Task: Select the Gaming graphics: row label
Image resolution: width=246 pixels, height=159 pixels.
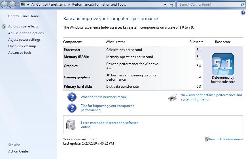Action: (77, 77)
